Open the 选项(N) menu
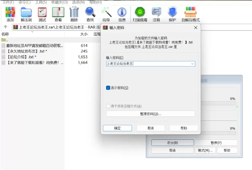Viewport: 252px width, 170px height. pyautogui.click(x=78, y=2)
